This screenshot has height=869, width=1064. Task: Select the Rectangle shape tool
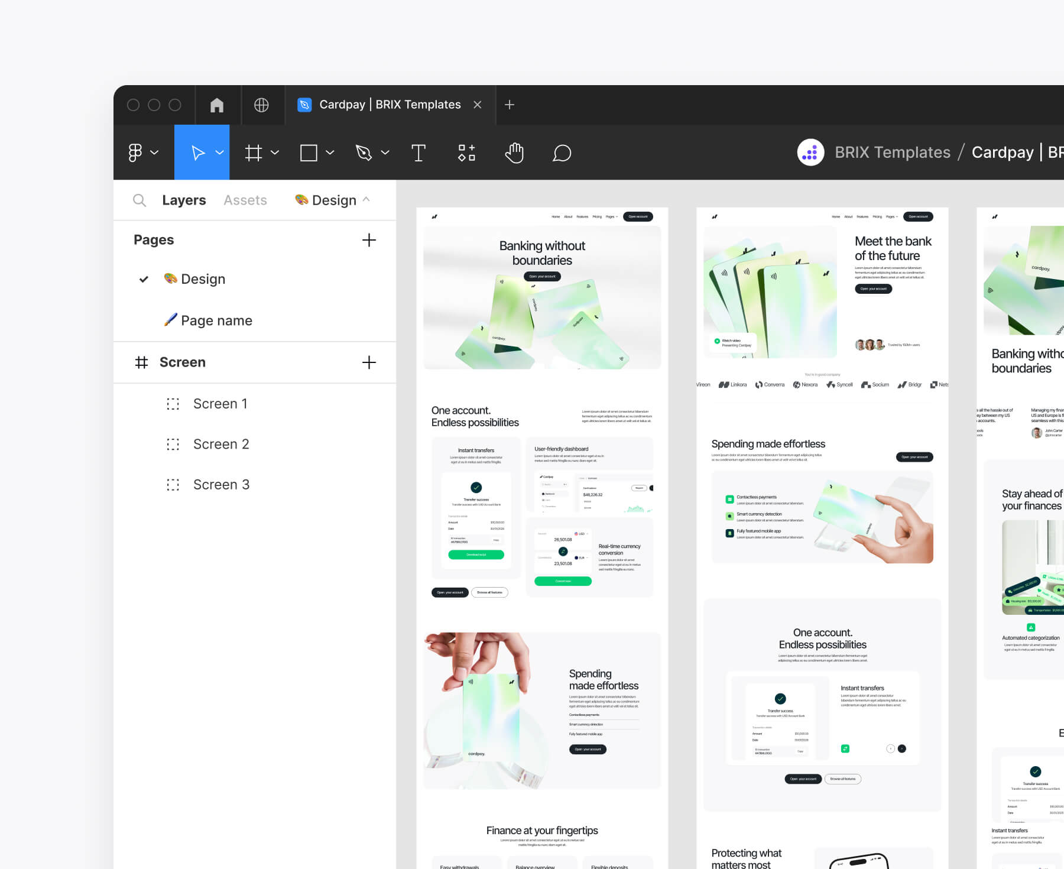tap(309, 153)
